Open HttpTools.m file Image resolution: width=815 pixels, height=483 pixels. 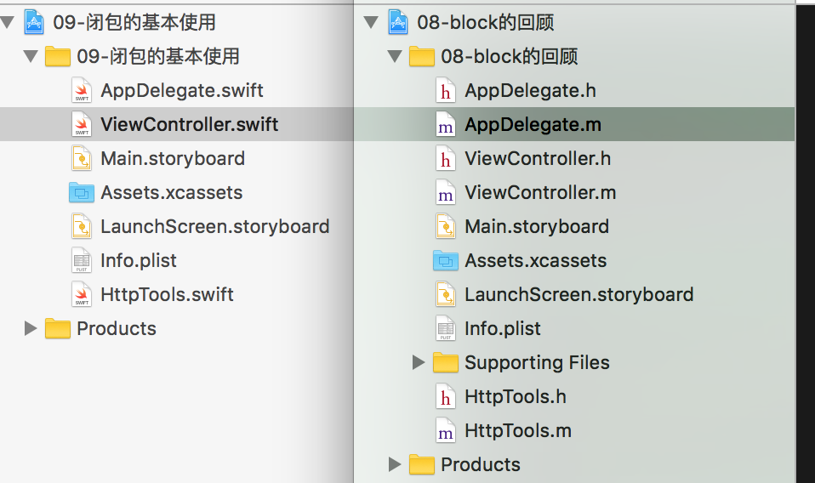[517, 431]
